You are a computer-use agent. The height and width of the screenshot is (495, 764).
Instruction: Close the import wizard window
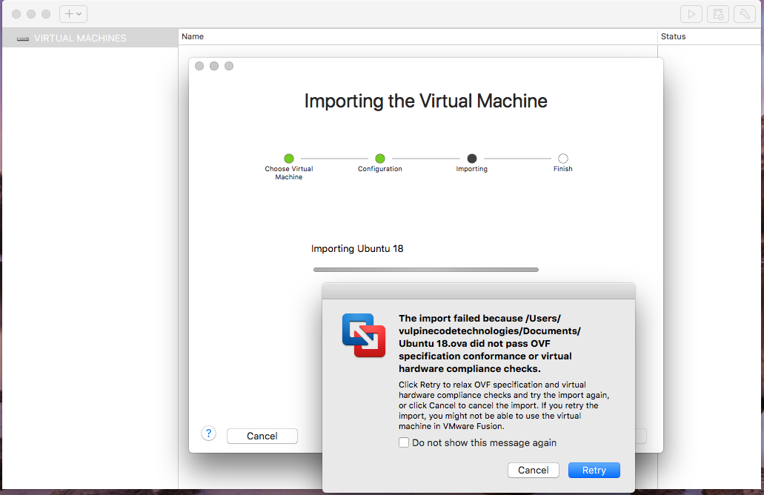tap(199, 66)
